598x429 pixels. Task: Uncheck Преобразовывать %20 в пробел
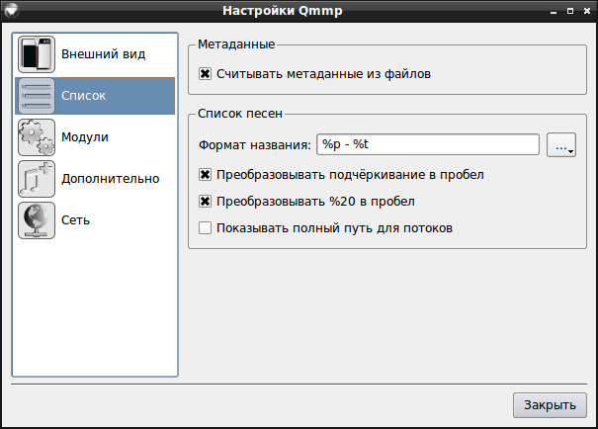point(205,202)
